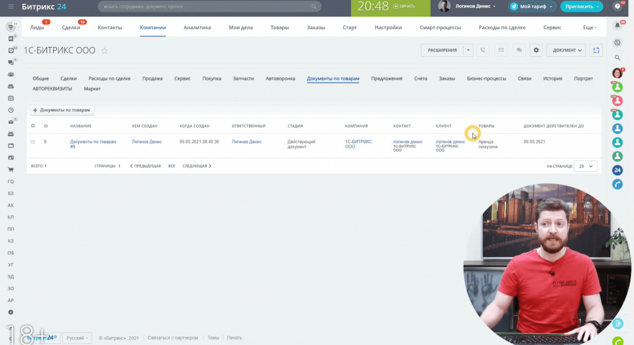Click the Начать workday button

(404, 6)
